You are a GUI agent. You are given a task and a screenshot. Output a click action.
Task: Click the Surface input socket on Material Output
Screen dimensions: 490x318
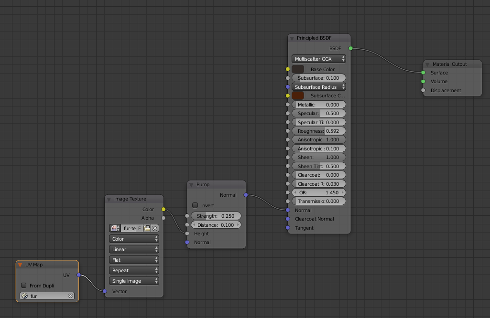[423, 73]
